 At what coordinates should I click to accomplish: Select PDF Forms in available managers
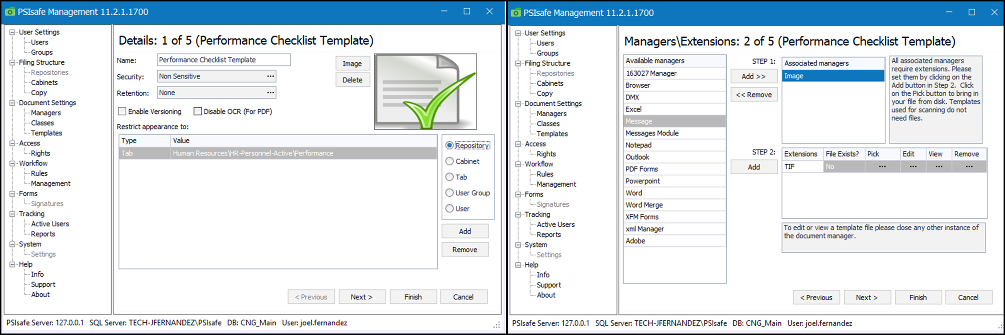pos(674,169)
